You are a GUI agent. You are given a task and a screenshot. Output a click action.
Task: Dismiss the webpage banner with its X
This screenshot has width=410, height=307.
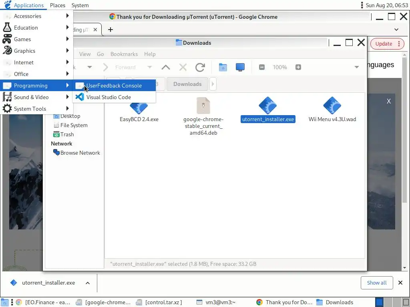388,101
